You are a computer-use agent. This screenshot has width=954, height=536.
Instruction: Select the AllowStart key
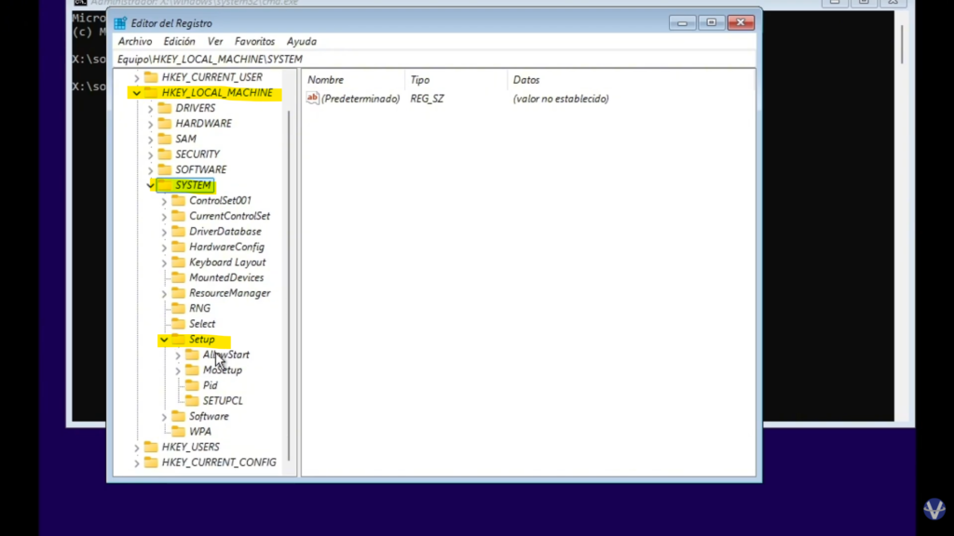[x=225, y=355]
